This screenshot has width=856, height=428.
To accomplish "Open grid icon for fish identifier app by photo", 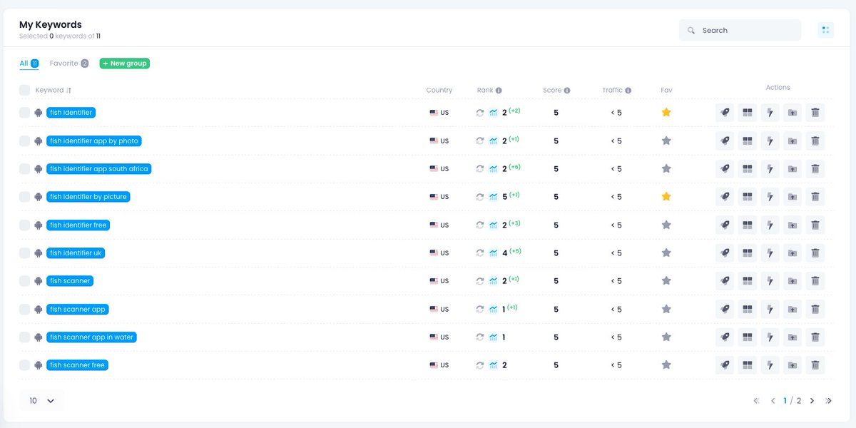I will pos(748,141).
